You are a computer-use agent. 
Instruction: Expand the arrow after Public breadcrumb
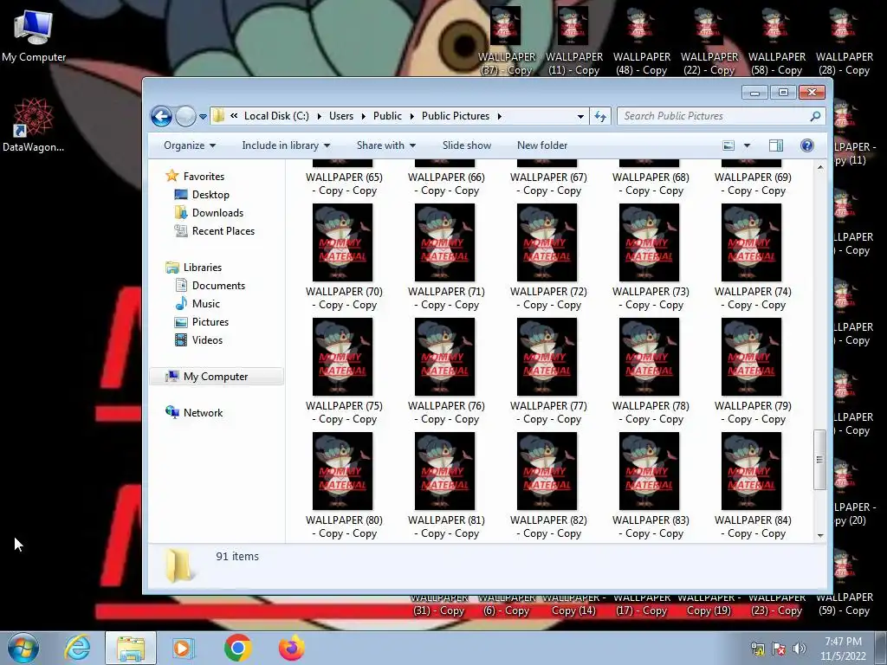pos(411,117)
